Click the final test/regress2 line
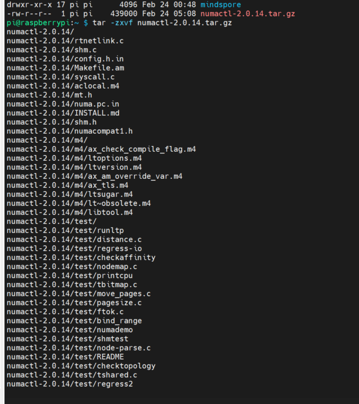359x404 pixels. [x=69, y=384]
